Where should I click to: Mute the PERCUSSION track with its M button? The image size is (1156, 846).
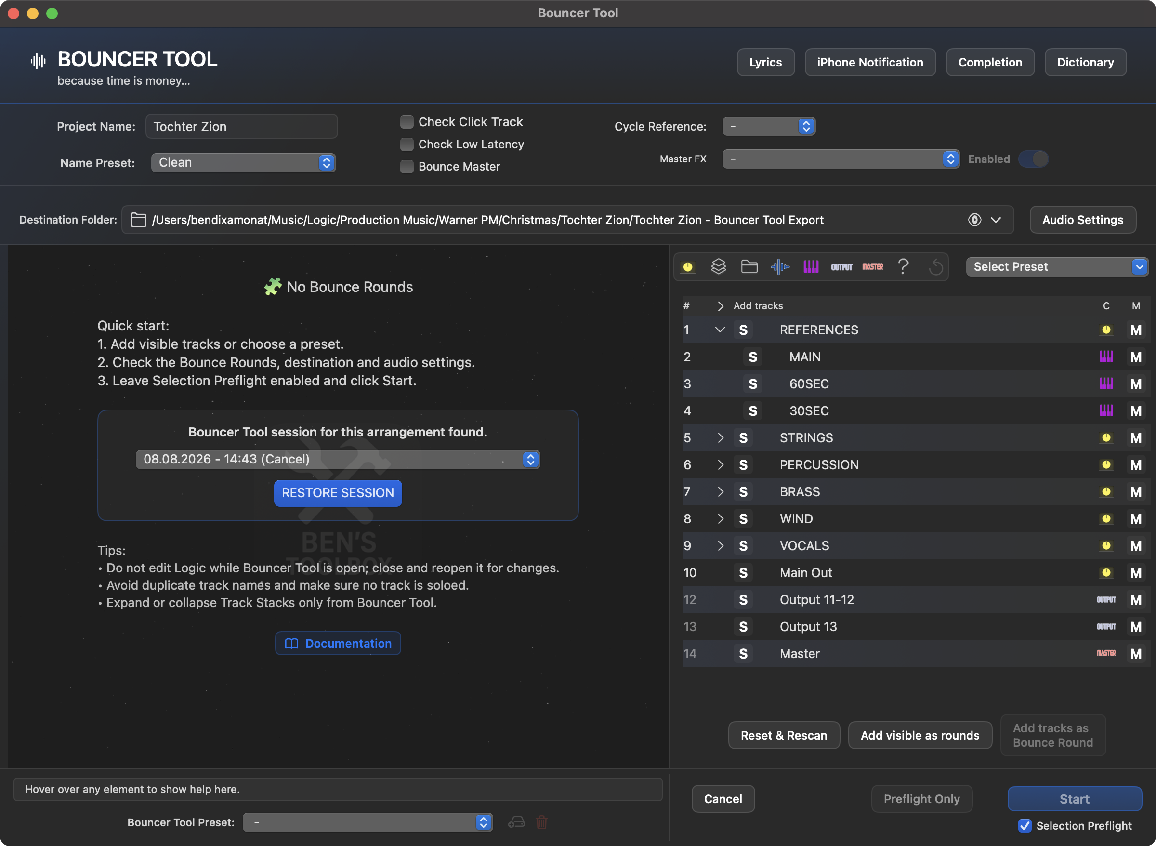(x=1135, y=465)
